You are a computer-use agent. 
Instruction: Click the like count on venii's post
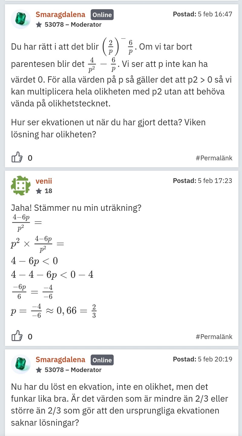click(x=30, y=337)
